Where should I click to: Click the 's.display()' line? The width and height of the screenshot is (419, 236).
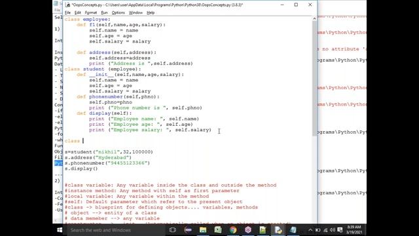tap(81, 168)
